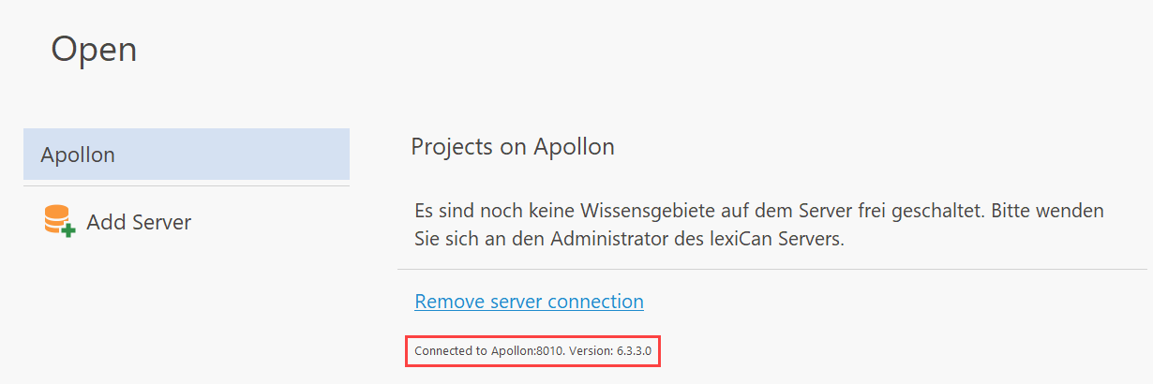Click the separator above Remove server connection

(771, 270)
